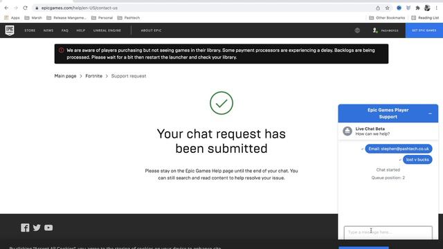Viewport: 443px width, 249px height.
Task: Go back in browser history
Action: (x=6, y=8)
